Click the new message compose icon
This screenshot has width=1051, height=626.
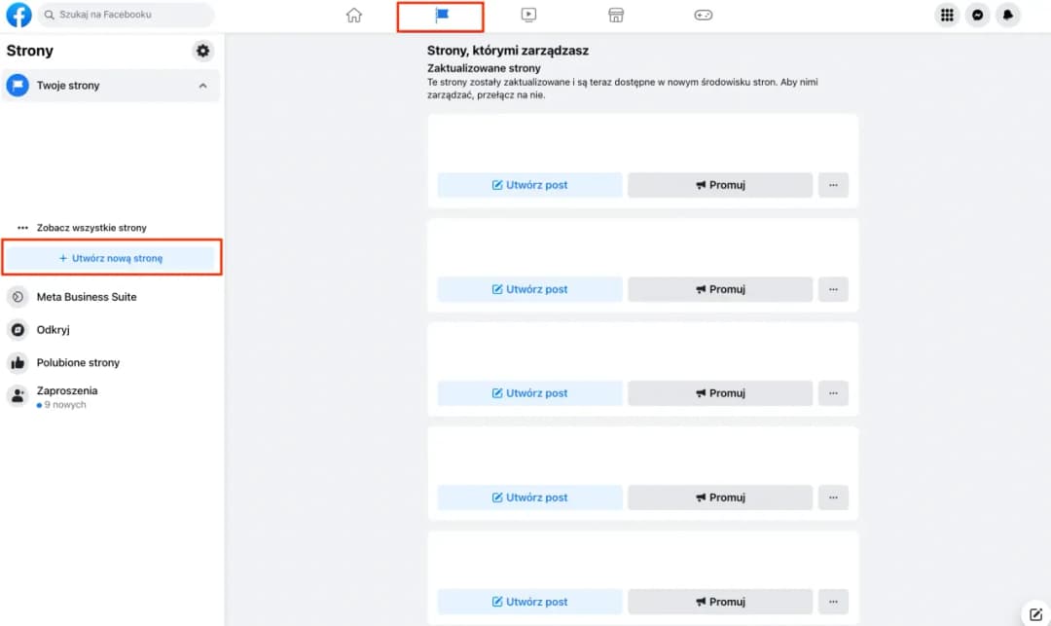pos(1035,614)
